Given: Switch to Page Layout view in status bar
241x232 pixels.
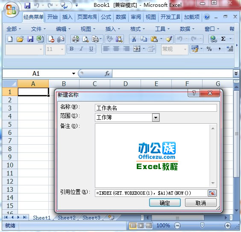Looking at the screenshot, I should pos(141,226).
